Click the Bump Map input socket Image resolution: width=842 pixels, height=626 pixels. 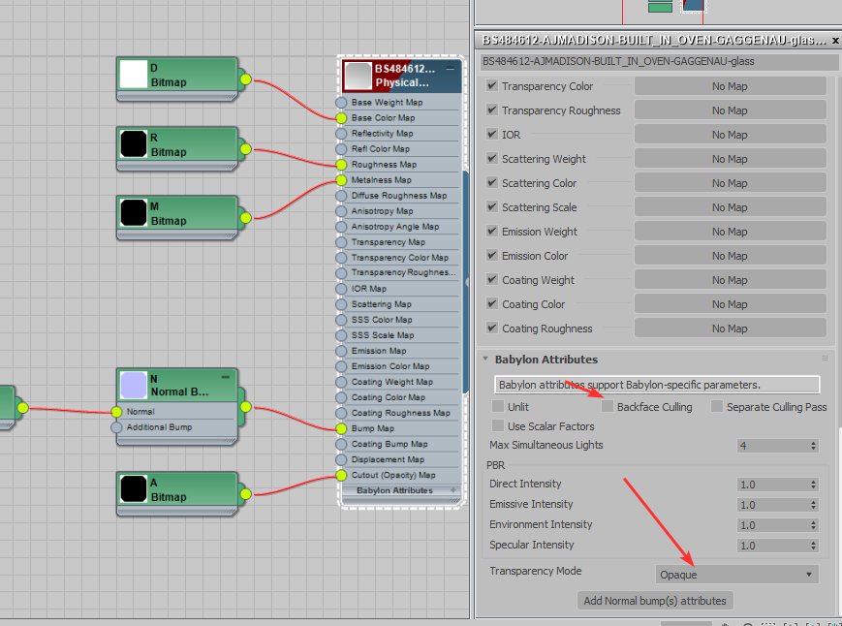click(x=341, y=428)
